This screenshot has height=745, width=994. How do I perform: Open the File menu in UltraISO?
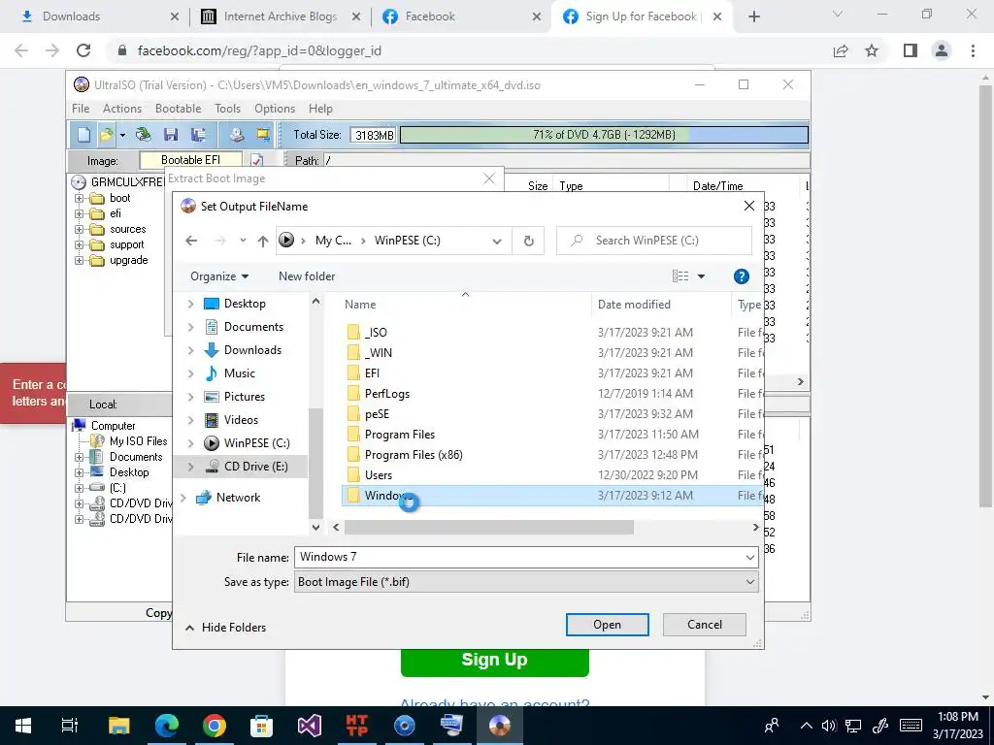click(x=81, y=109)
